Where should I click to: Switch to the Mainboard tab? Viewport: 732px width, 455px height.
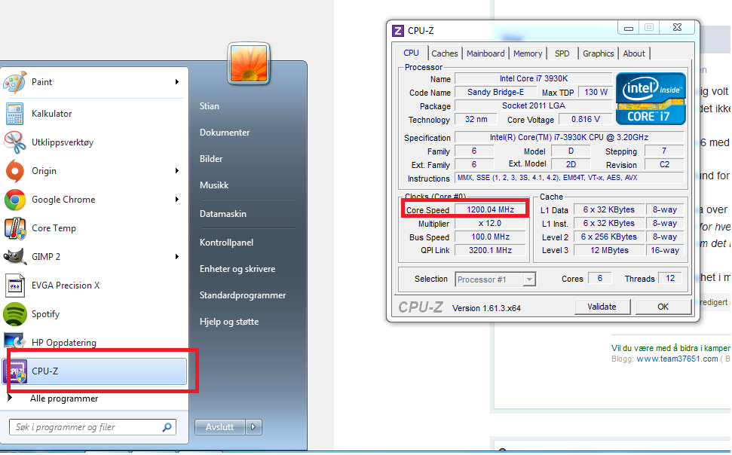coord(485,53)
